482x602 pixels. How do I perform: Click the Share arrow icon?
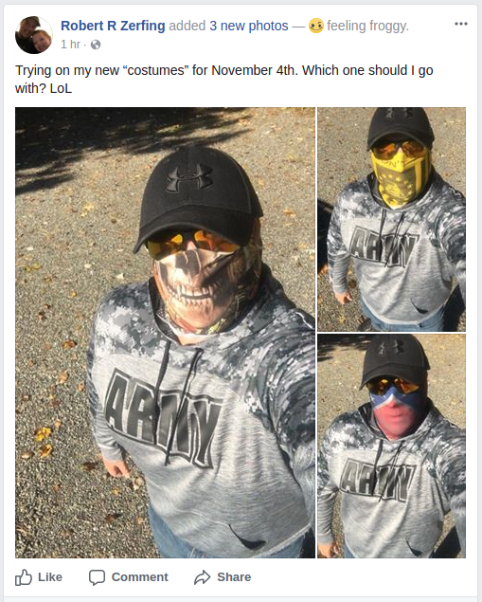pos(202,577)
